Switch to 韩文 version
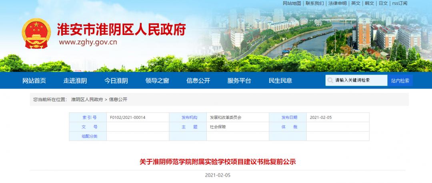 (370, 3)
